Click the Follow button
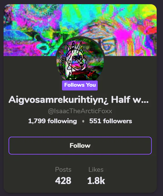Screen dimensions: 163x196 (80, 146)
